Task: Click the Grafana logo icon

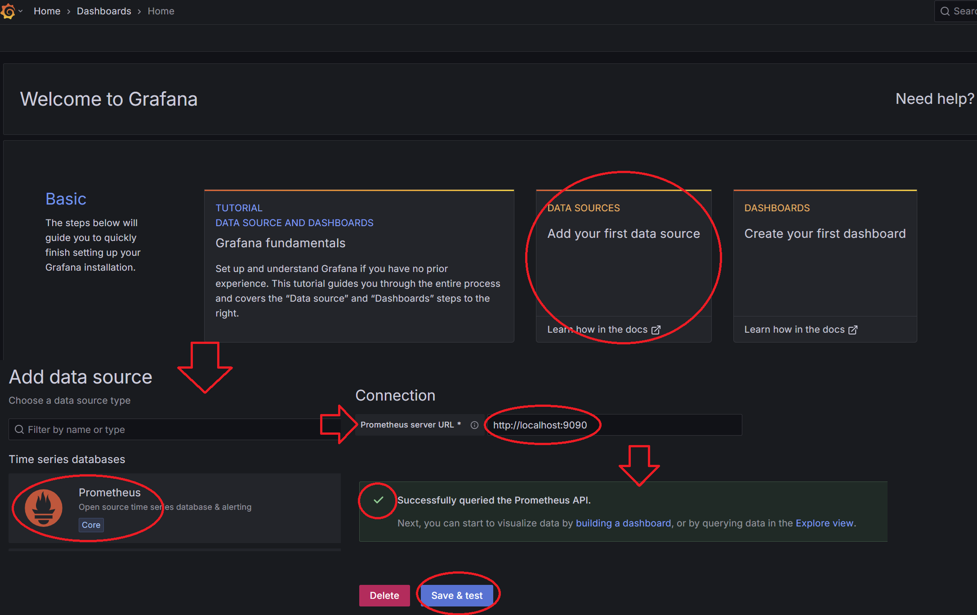Action: click(8, 11)
